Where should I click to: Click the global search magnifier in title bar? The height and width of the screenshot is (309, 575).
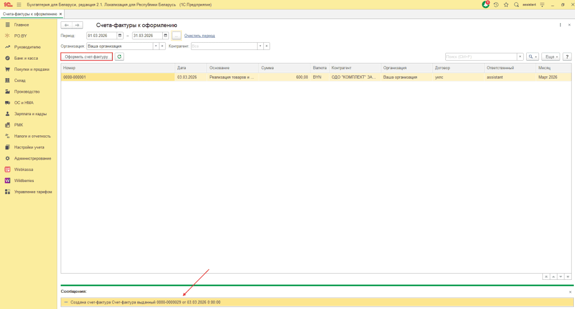pos(516,4)
